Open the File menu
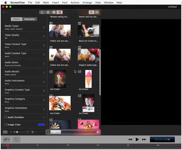182x150 pixels. click(30, 2)
